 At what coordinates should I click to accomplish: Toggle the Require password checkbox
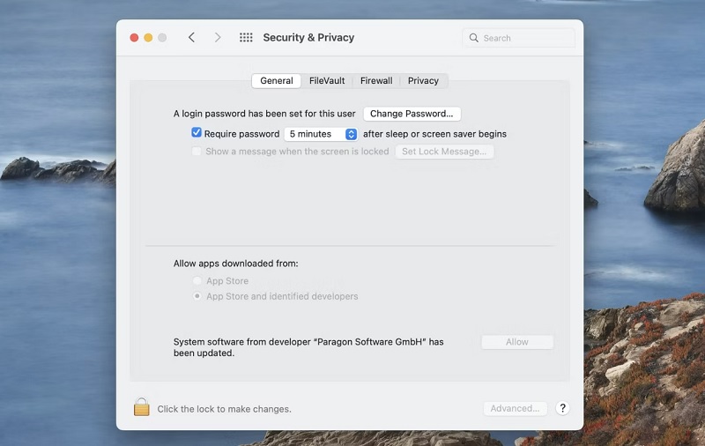point(197,132)
